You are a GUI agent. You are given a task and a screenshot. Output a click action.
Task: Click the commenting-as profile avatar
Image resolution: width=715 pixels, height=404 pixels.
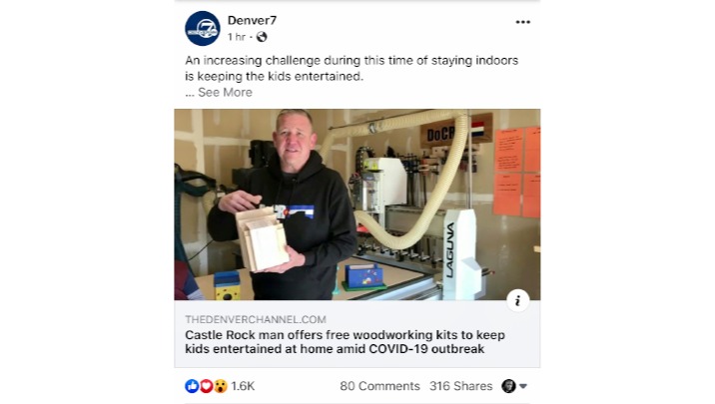pyautogui.click(x=508, y=386)
